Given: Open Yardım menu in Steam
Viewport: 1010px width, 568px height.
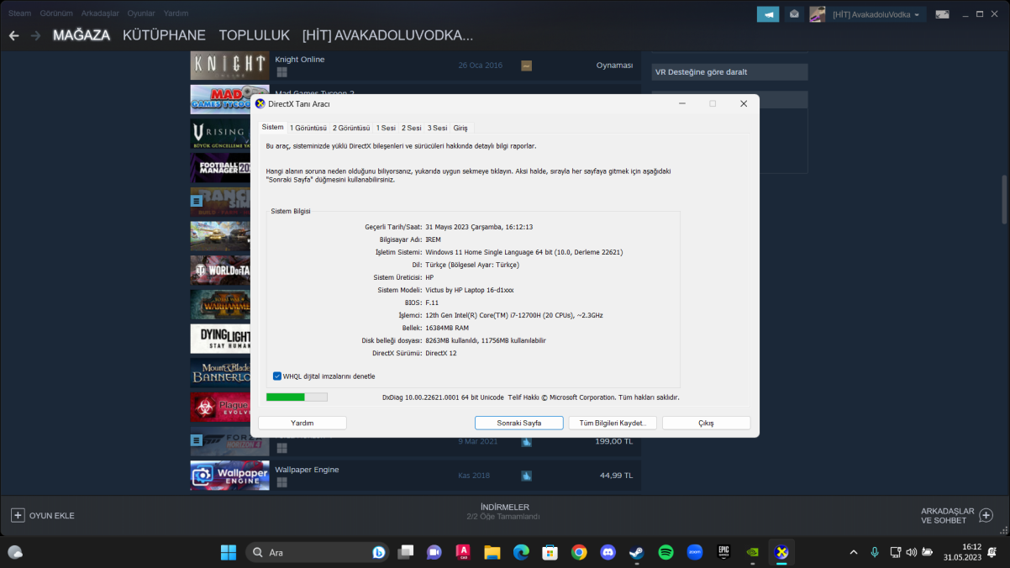Looking at the screenshot, I should (176, 13).
